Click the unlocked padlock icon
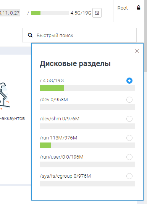Screen dimensions: 147x204 (139, 8)
